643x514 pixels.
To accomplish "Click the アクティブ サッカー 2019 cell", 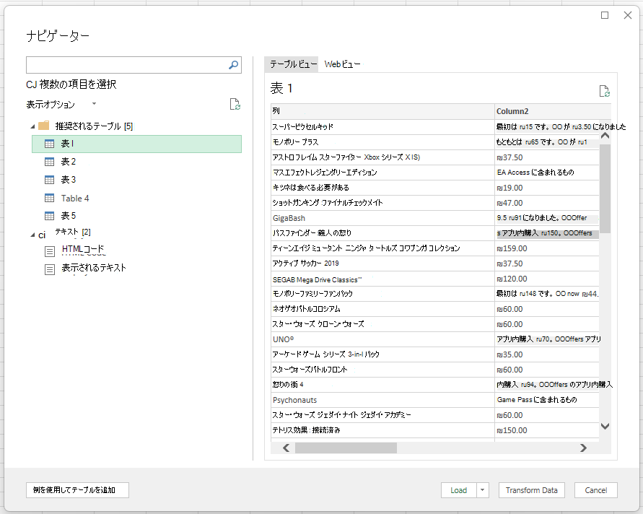I will pyautogui.click(x=382, y=263).
